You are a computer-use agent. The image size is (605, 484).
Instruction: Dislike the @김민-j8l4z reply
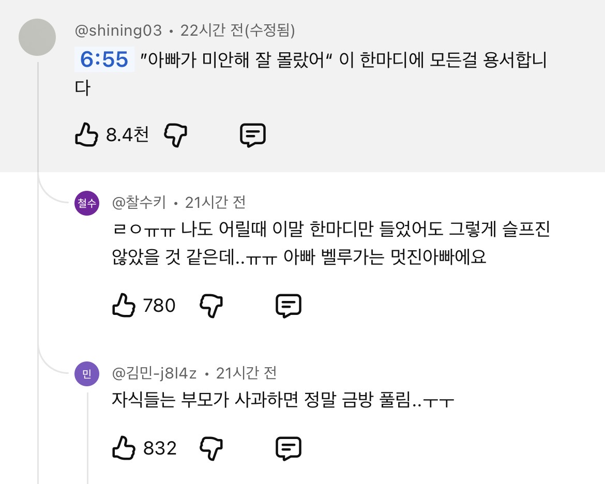211,448
